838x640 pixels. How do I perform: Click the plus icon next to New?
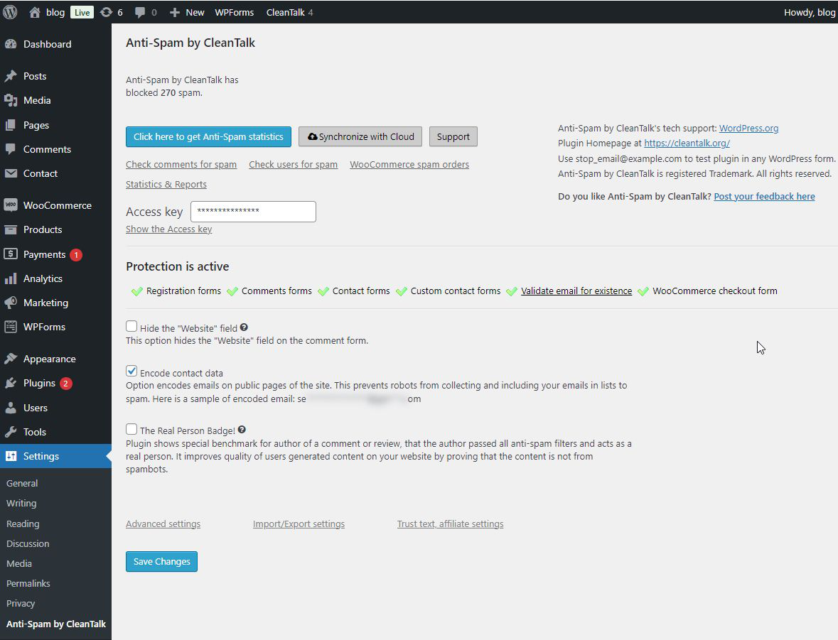point(174,12)
